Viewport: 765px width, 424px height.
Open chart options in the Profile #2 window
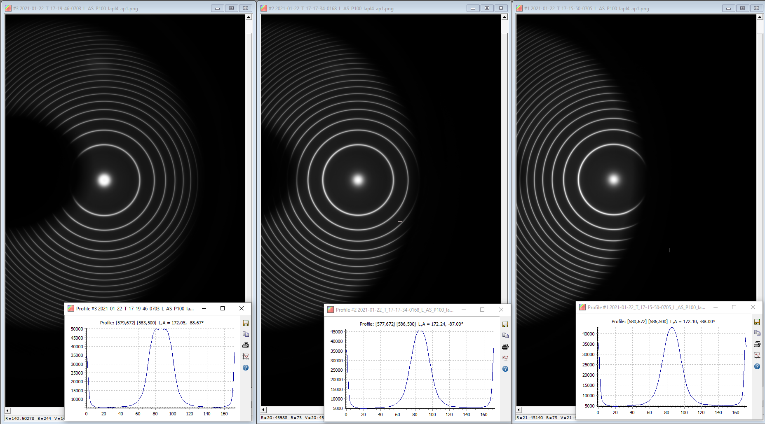[x=505, y=358]
